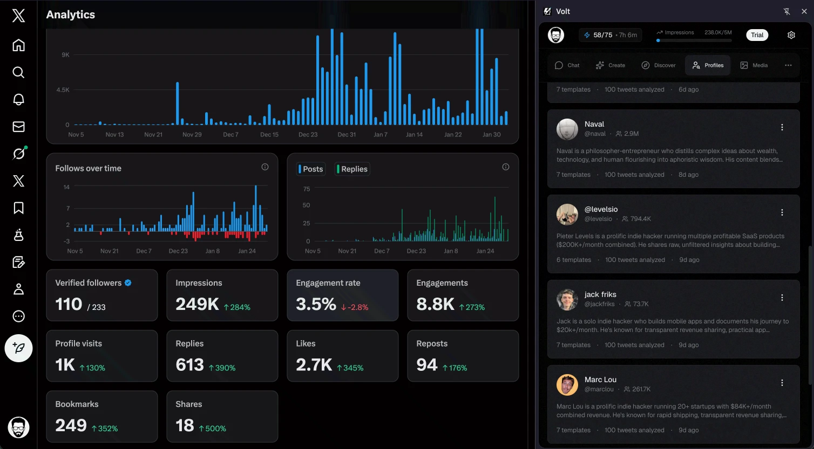Open Notifications bell icon

point(19,100)
